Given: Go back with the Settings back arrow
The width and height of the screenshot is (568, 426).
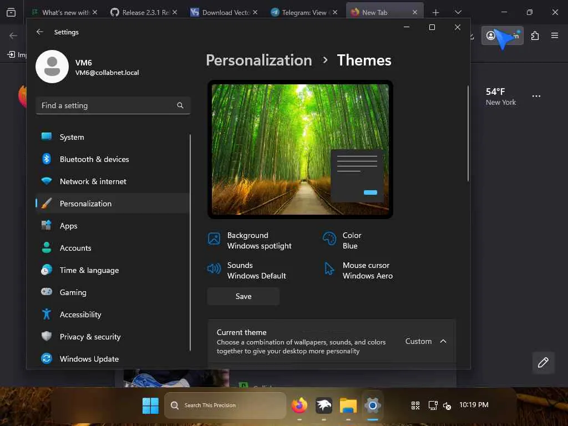Looking at the screenshot, I should click(40, 32).
